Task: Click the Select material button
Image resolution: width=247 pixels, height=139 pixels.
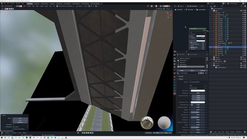Action: 192,71
